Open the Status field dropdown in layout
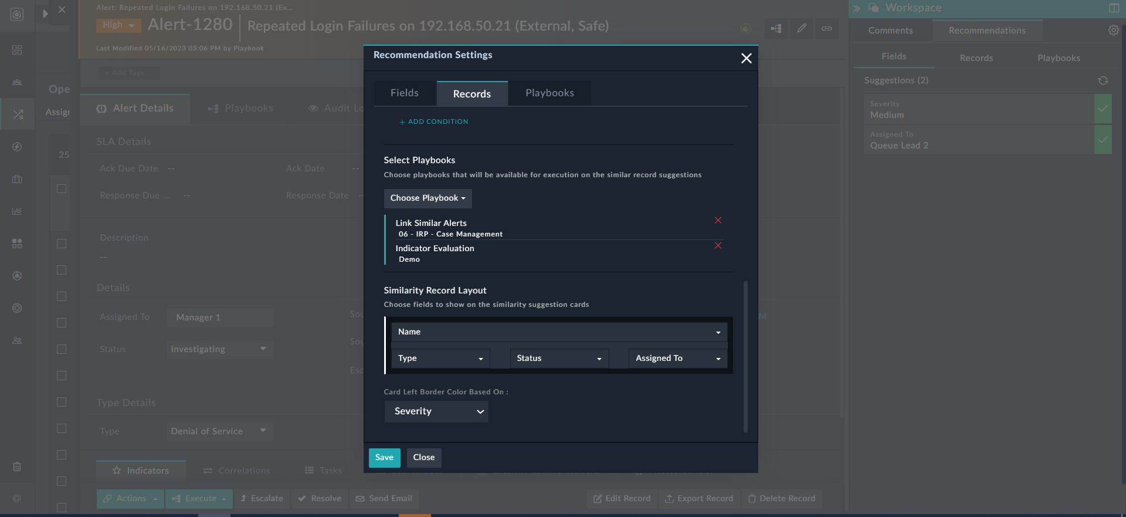Screen dimensions: 1126x517 click(x=559, y=359)
